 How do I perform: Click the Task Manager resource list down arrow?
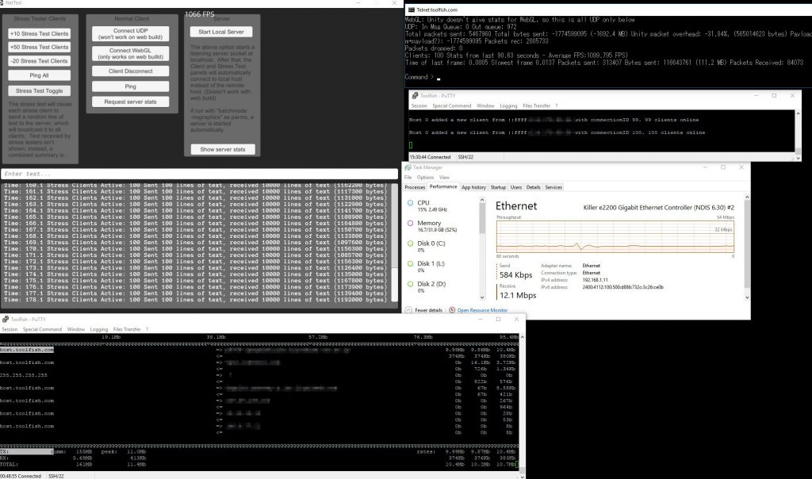pos(482,297)
